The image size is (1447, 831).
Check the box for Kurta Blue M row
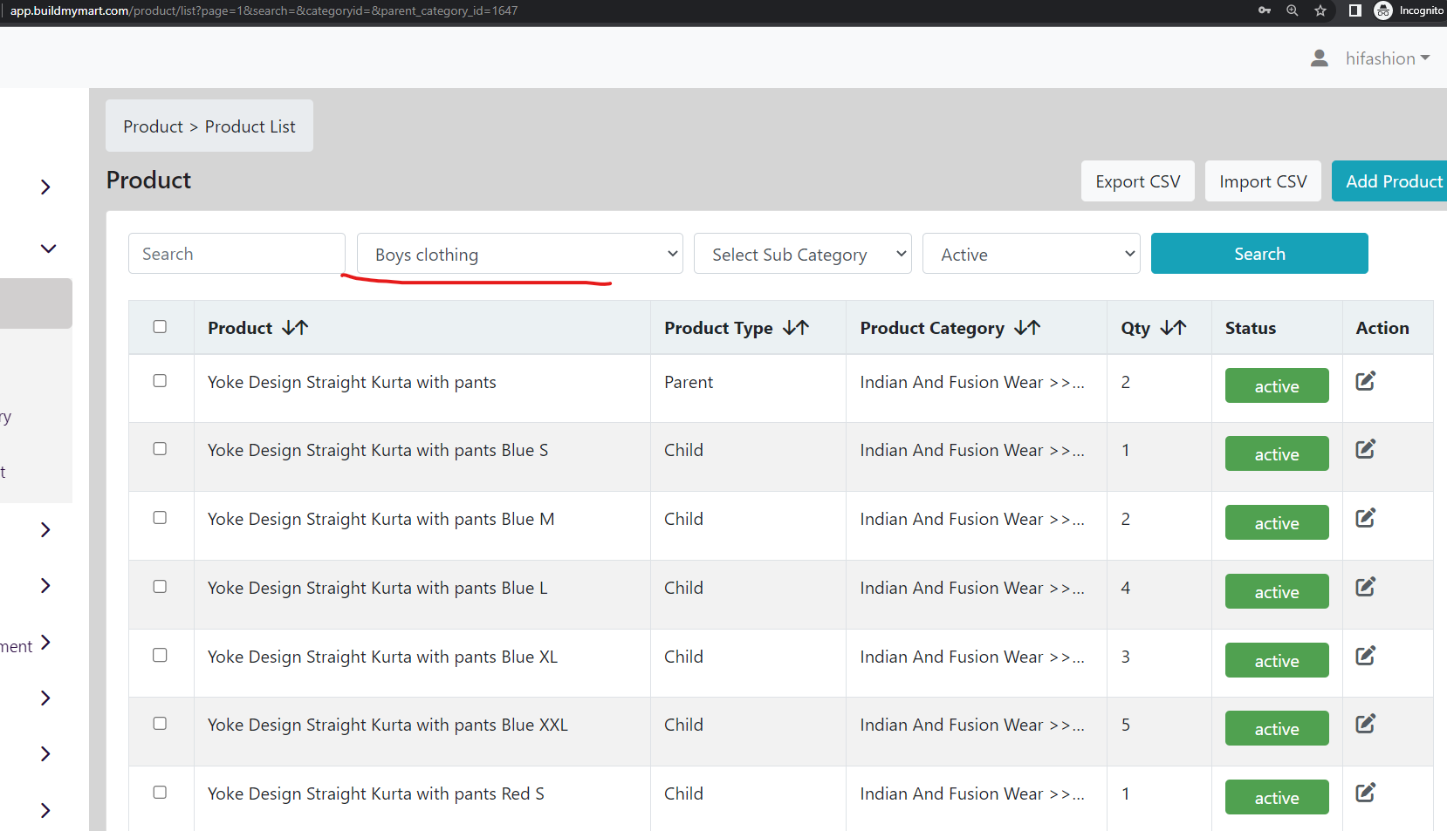click(x=160, y=517)
